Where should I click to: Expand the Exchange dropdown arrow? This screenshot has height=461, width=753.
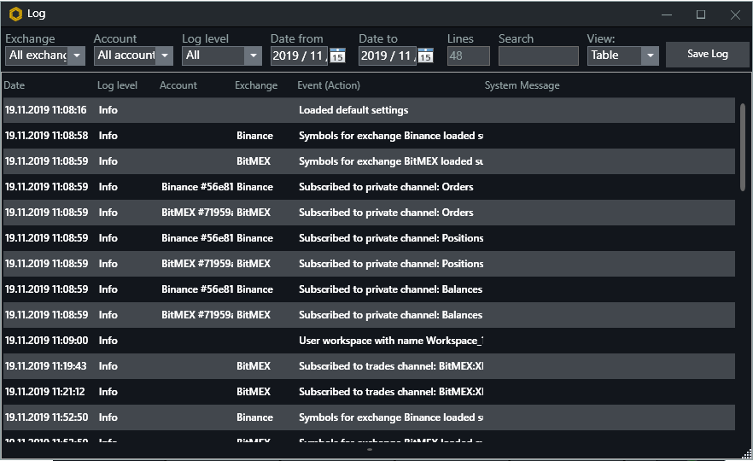[77, 55]
